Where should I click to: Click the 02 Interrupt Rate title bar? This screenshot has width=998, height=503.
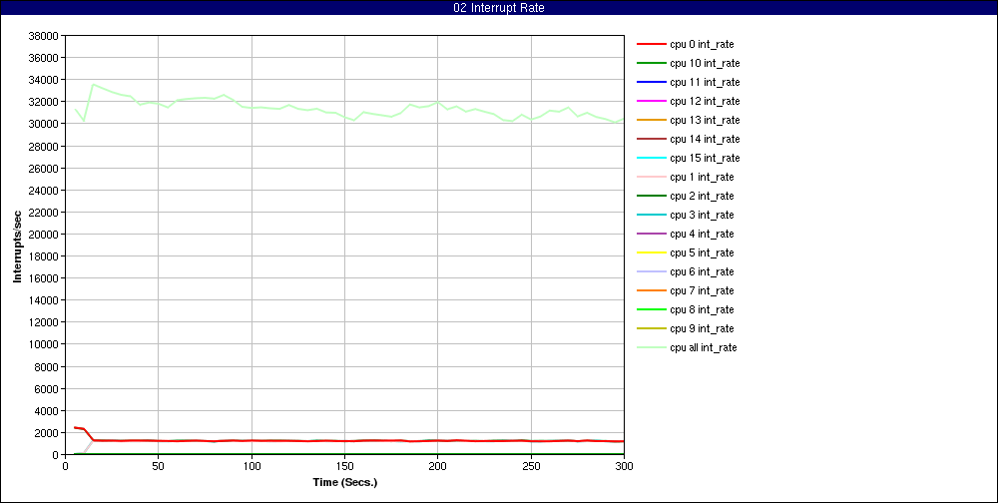(499, 8)
